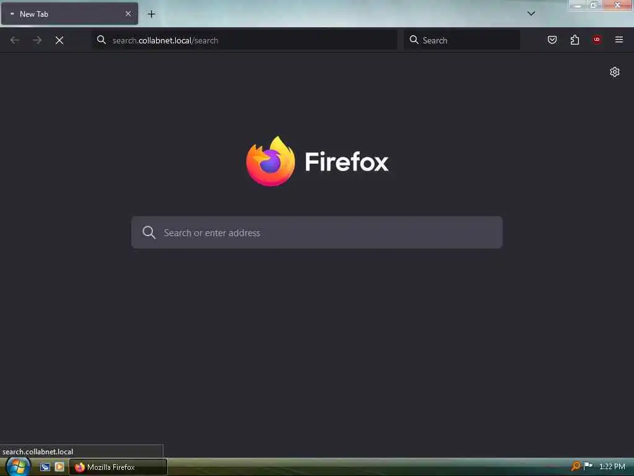Launch the media player quick launch icon
This screenshot has width=634, height=476.
pos(59,467)
